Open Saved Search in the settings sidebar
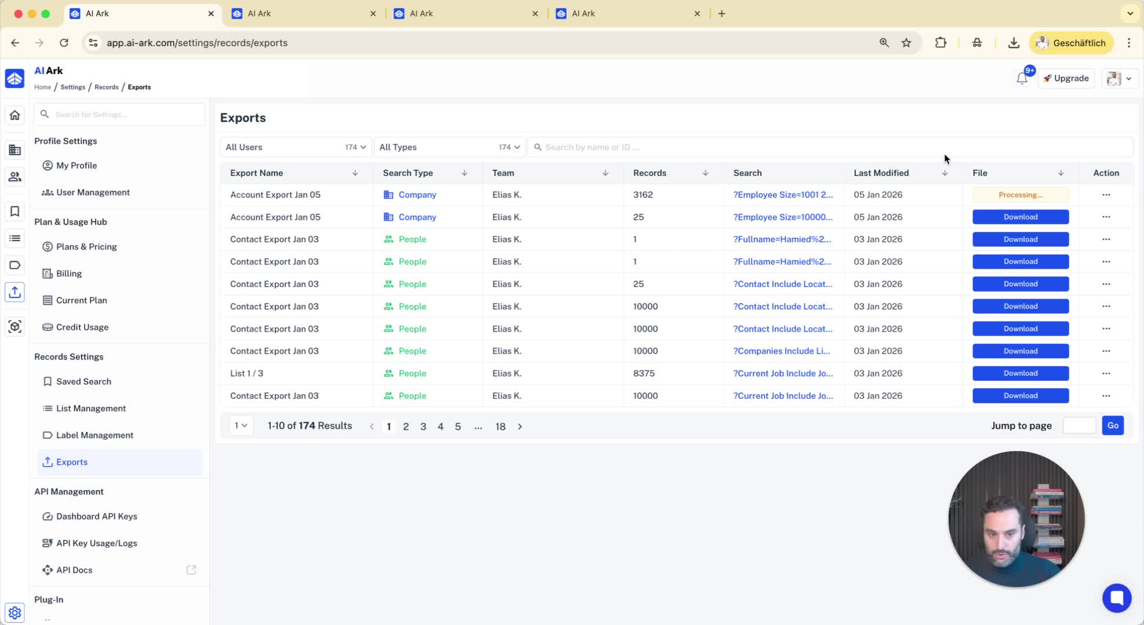This screenshot has width=1144, height=625. coord(83,381)
